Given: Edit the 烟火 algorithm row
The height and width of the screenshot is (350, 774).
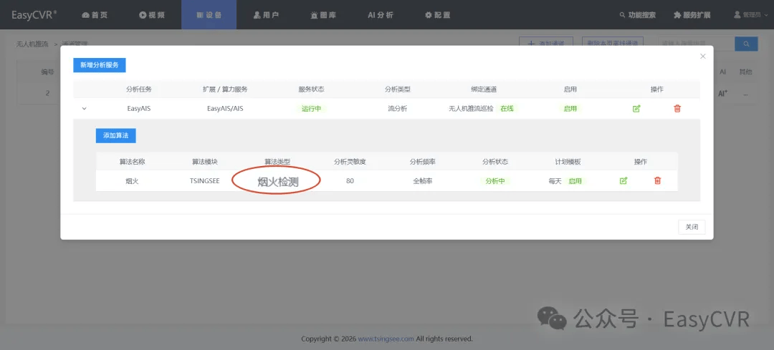Looking at the screenshot, I should 623,181.
